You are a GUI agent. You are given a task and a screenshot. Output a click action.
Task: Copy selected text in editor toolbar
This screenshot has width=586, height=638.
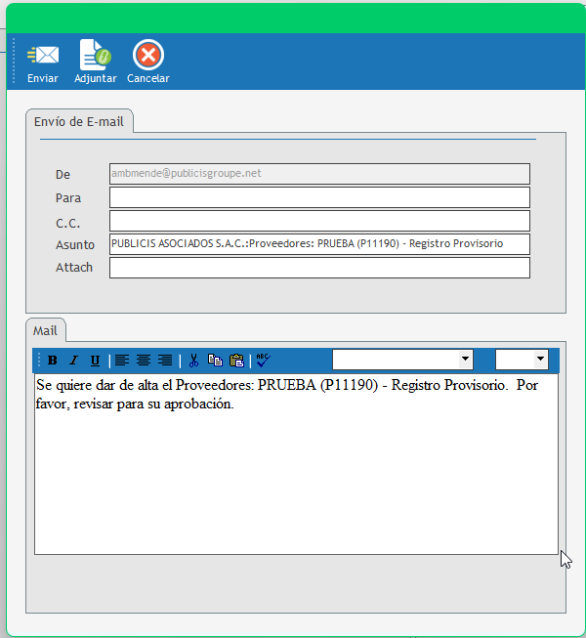215,361
